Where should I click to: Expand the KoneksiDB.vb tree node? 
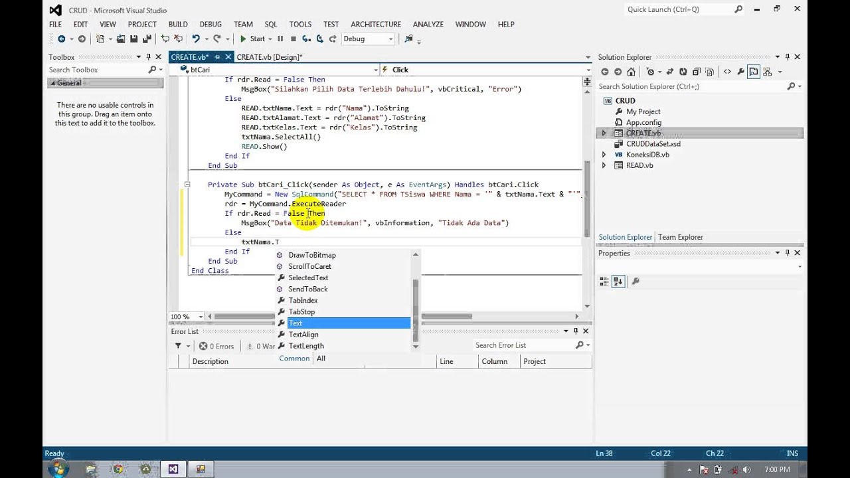(x=604, y=155)
